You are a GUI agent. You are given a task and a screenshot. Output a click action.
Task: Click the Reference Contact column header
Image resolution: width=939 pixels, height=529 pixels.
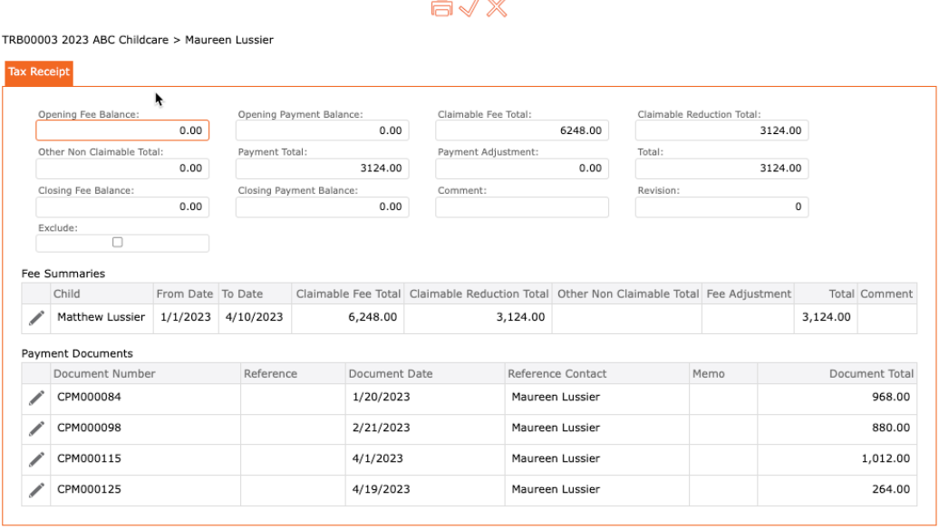(597, 373)
